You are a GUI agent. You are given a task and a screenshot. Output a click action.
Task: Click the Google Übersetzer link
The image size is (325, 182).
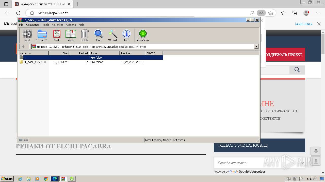(x=252, y=172)
